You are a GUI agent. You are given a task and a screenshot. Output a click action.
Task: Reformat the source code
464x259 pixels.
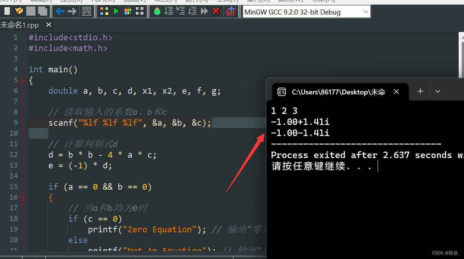[x=87, y=11]
